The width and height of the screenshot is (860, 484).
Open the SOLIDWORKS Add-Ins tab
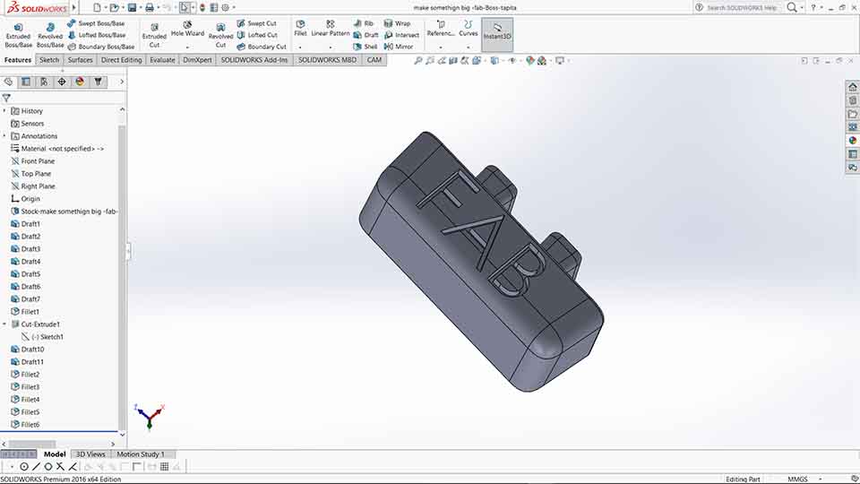(x=254, y=60)
